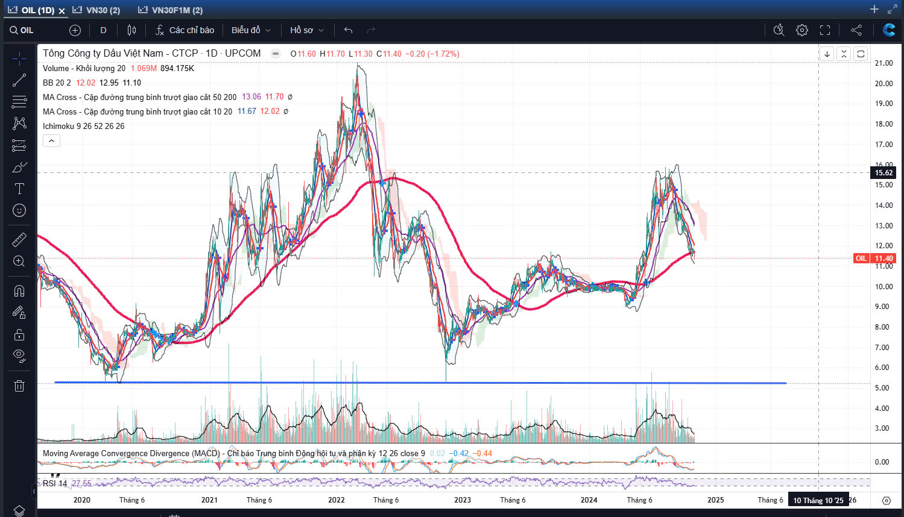The width and height of the screenshot is (904, 517).
Task: Click the blue C logo icon
Action: 888,30
